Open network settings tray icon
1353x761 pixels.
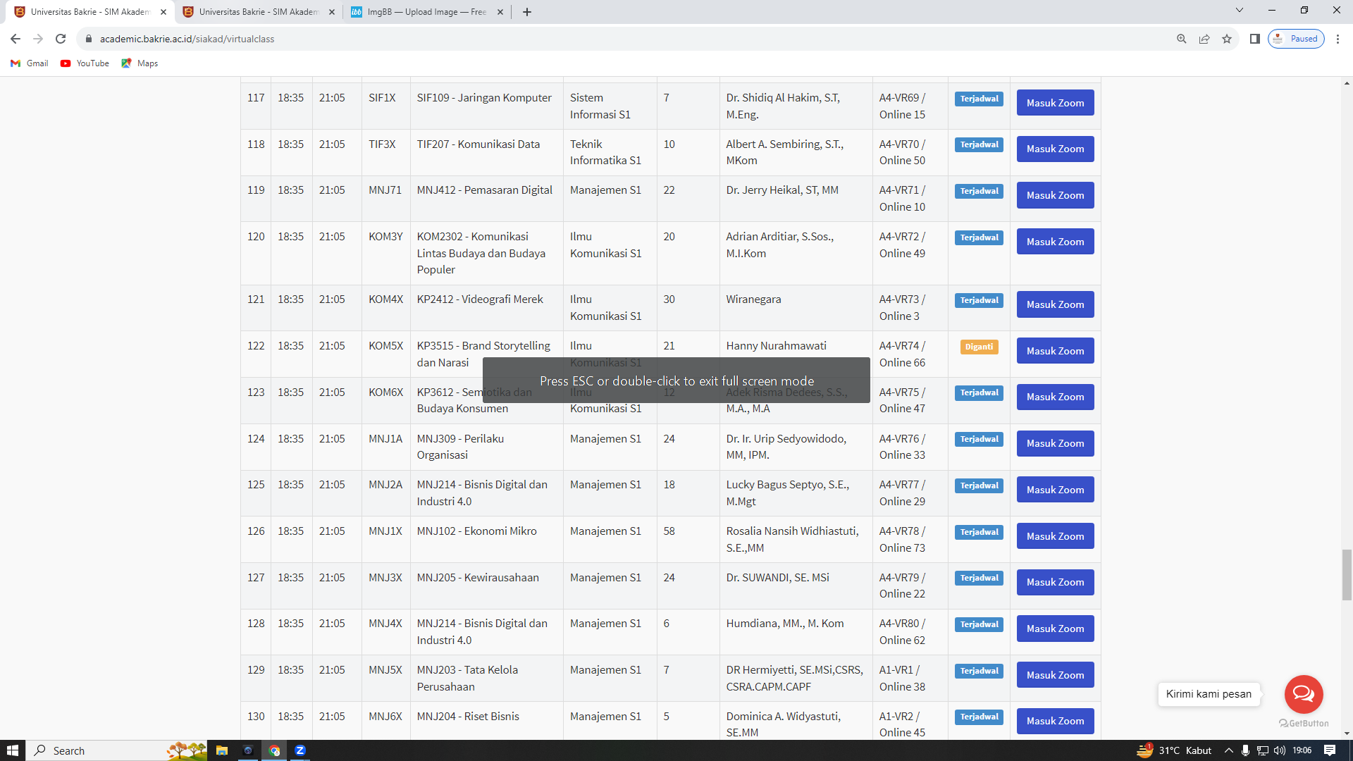(1262, 750)
